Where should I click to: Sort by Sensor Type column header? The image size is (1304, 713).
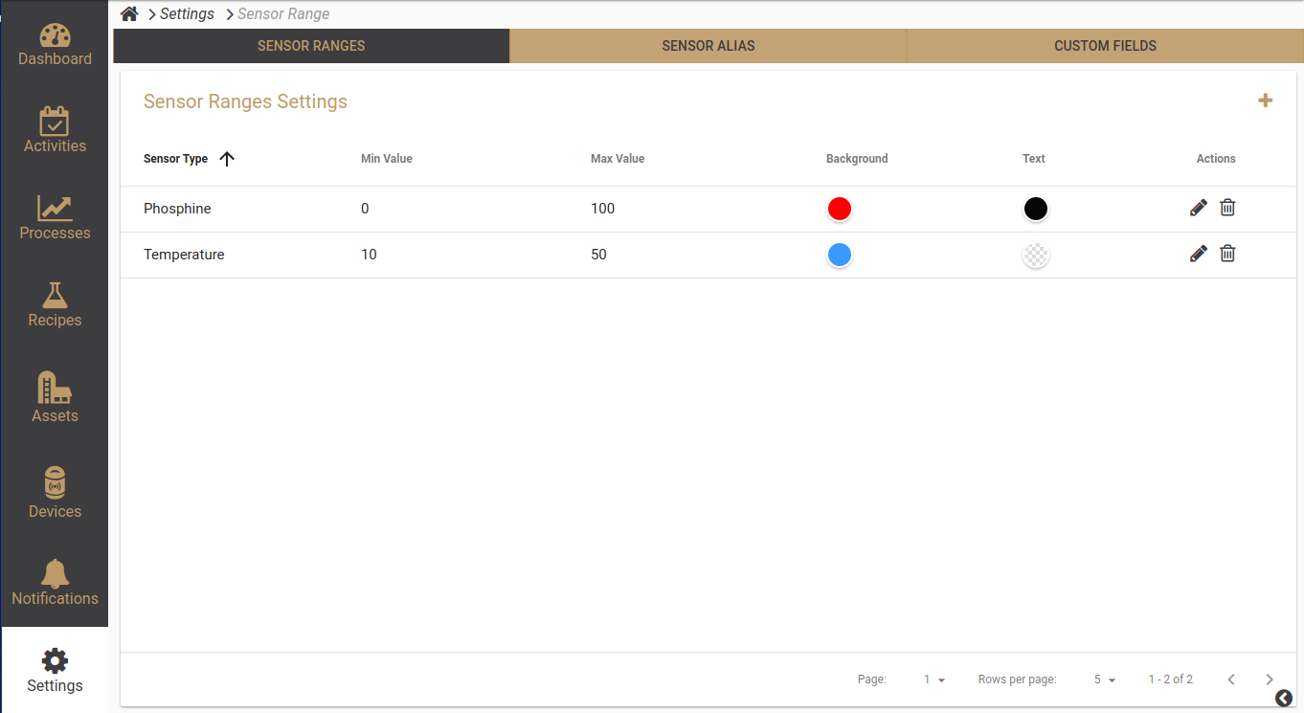point(176,159)
